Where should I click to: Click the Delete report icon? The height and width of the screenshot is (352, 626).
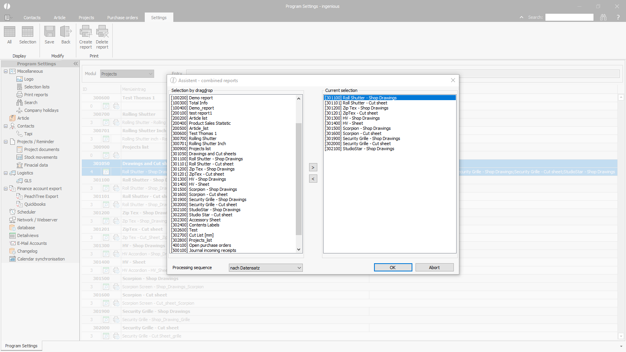pyautogui.click(x=102, y=32)
